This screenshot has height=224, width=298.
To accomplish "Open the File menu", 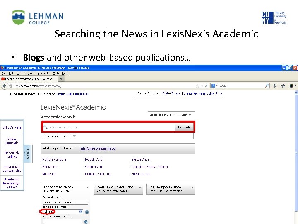I will (3, 73).
